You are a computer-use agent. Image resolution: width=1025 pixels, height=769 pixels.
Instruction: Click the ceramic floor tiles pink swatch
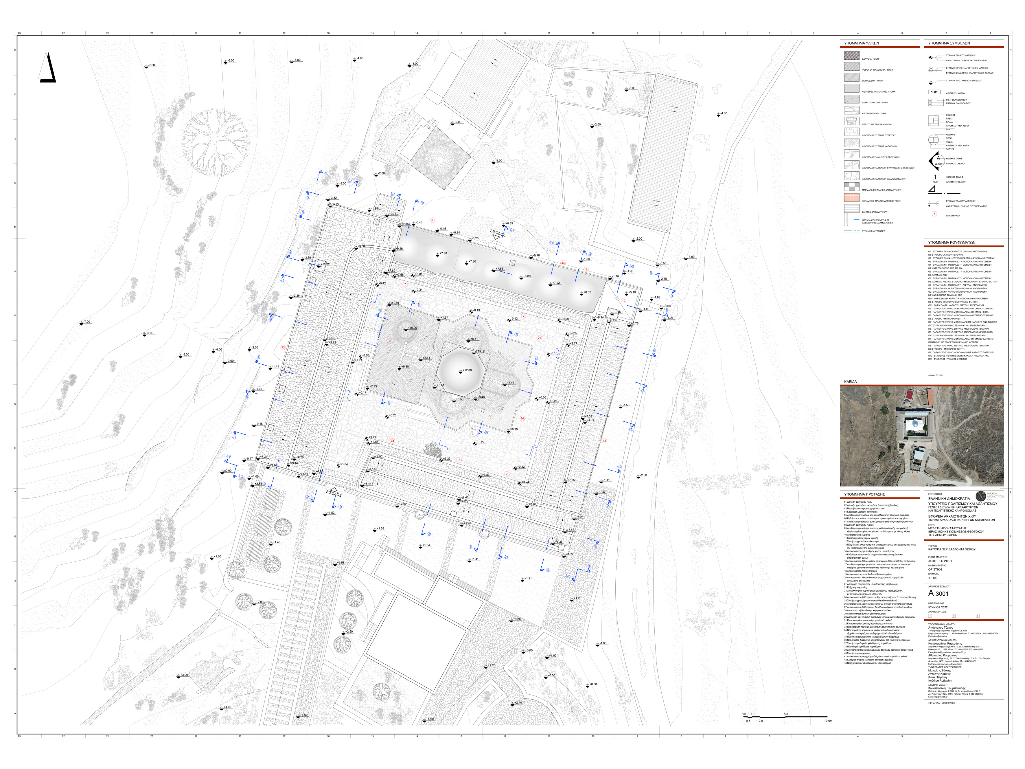852,197
